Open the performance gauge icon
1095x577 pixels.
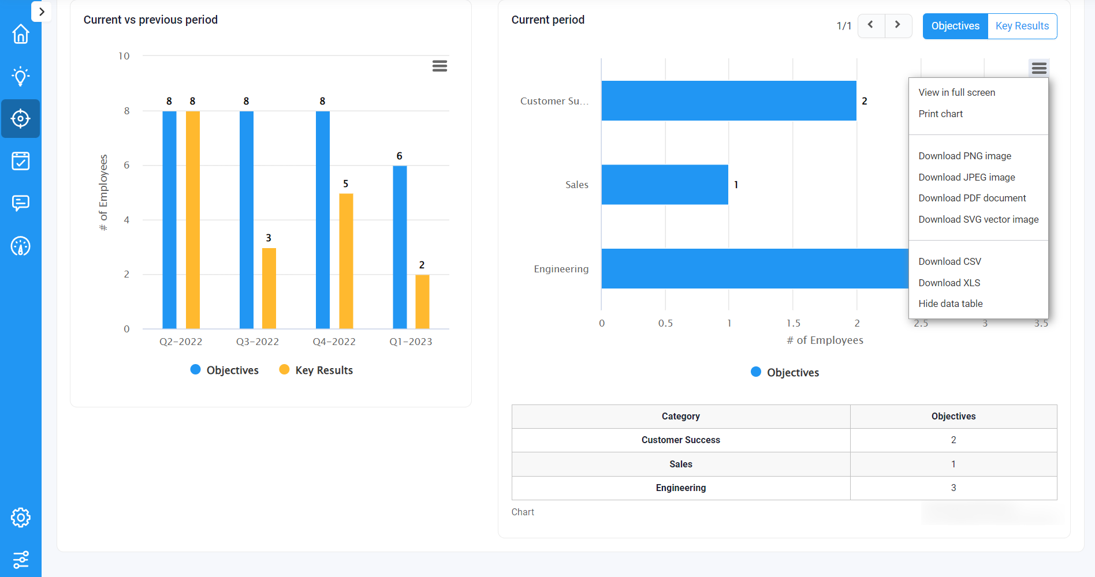pos(21,246)
